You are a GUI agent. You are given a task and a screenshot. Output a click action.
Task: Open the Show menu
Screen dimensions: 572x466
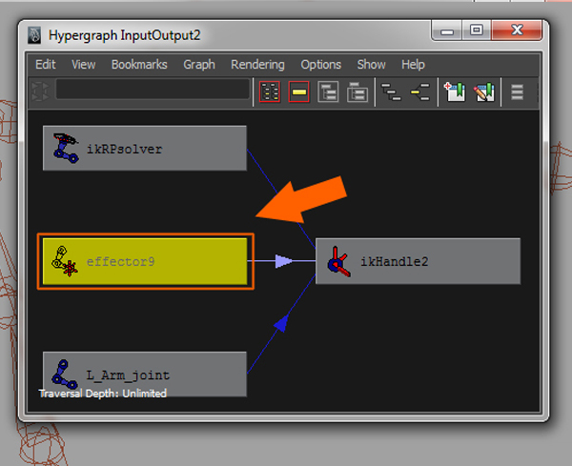[x=371, y=65]
